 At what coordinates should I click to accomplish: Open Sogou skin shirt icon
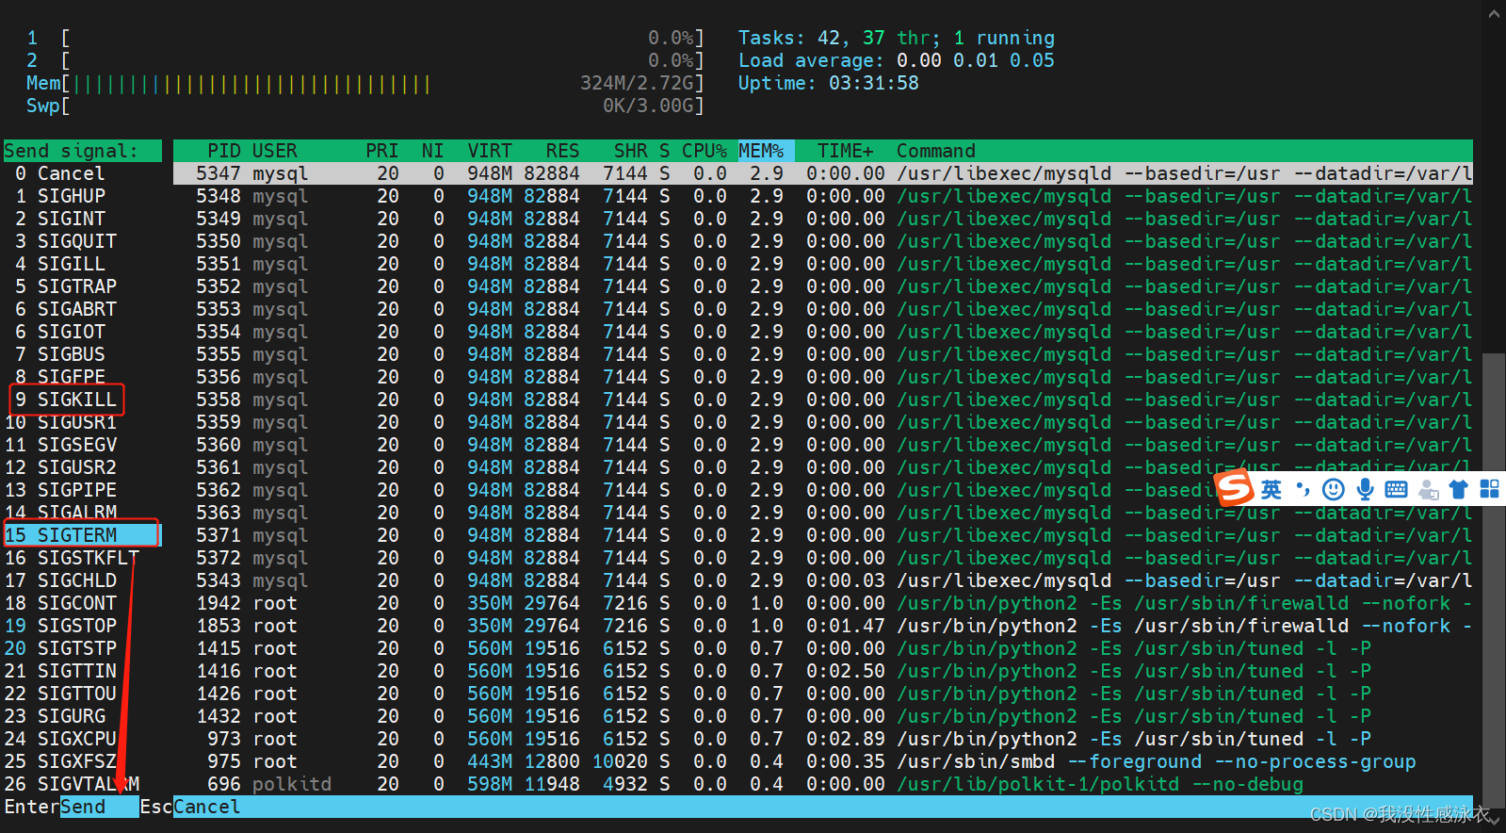(1458, 489)
